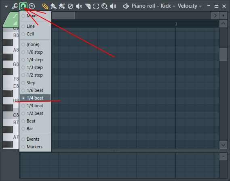The height and width of the screenshot is (181, 230).
Task: Choose the 1/2 beat snap option
Action: tap(35, 113)
